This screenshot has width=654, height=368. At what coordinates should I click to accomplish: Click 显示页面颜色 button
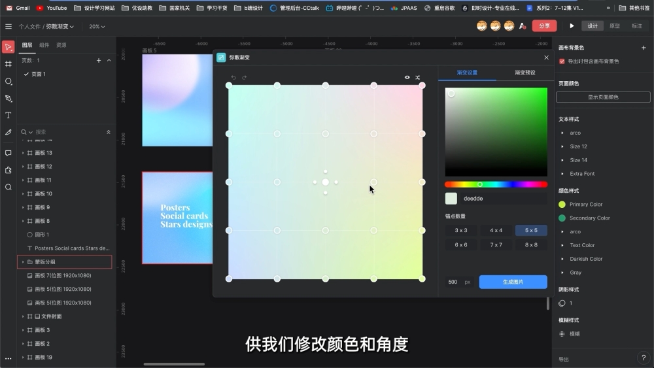coord(603,97)
